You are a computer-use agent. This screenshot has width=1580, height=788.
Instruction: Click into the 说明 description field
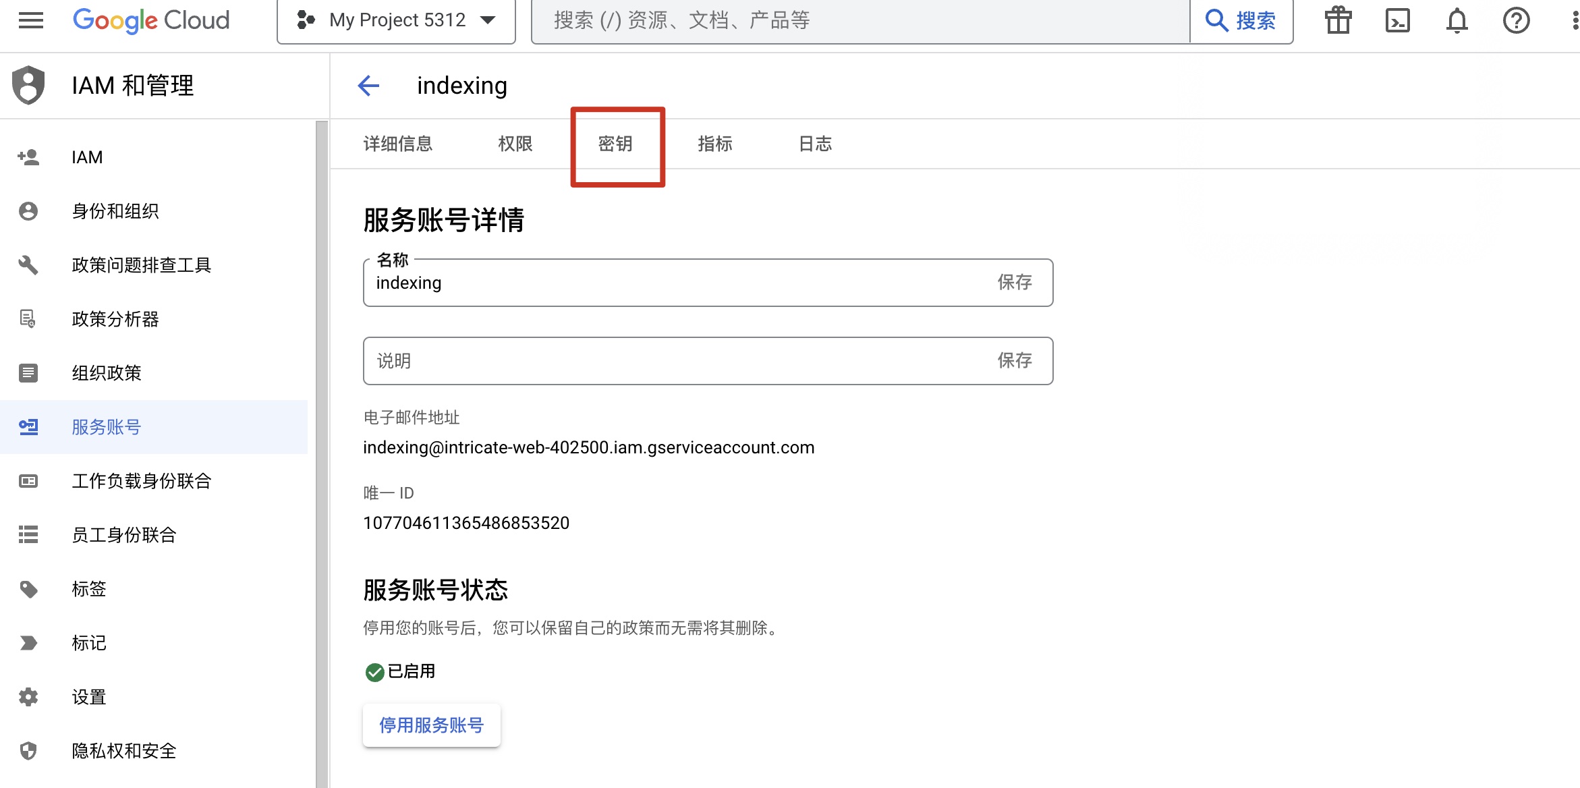click(675, 361)
